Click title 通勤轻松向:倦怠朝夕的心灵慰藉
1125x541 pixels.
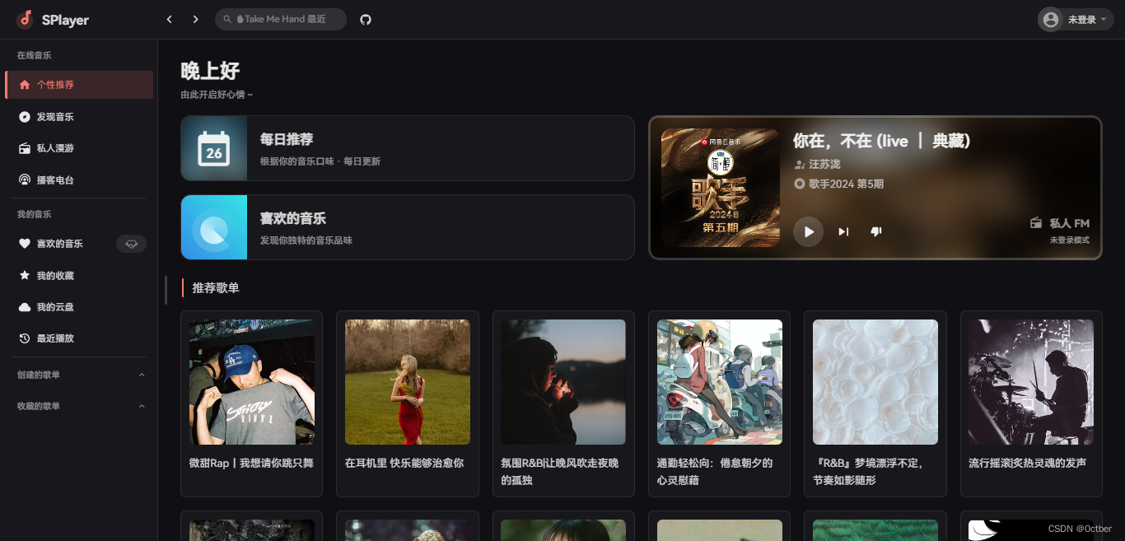pyautogui.click(x=715, y=471)
